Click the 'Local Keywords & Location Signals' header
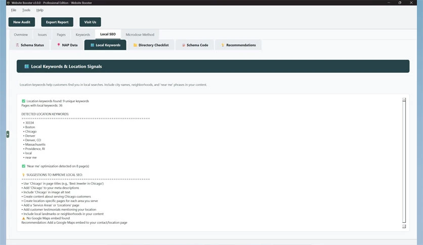The width and height of the screenshot is (423, 245). (213, 66)
